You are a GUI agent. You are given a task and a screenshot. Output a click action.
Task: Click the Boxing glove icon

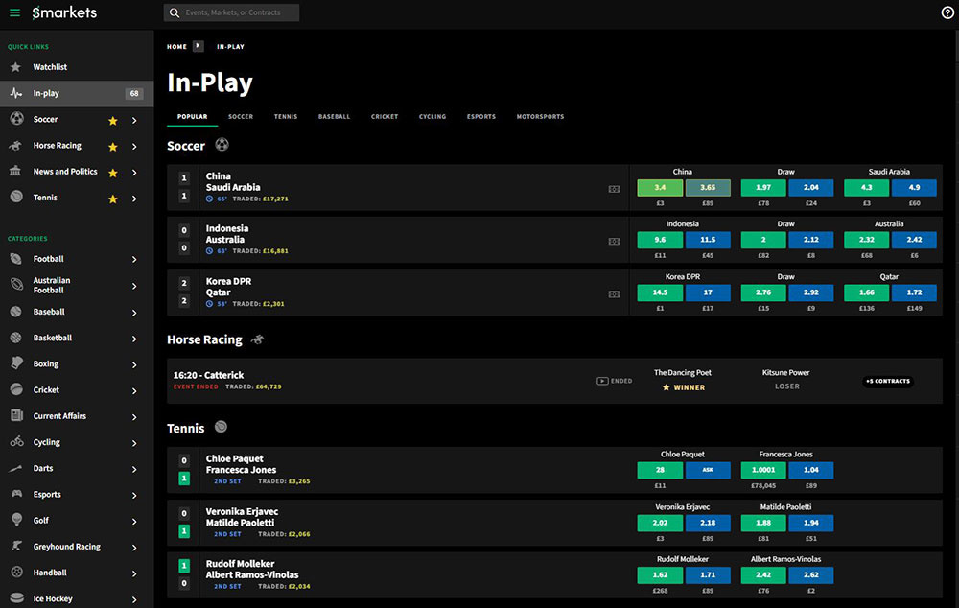(16, 363)
